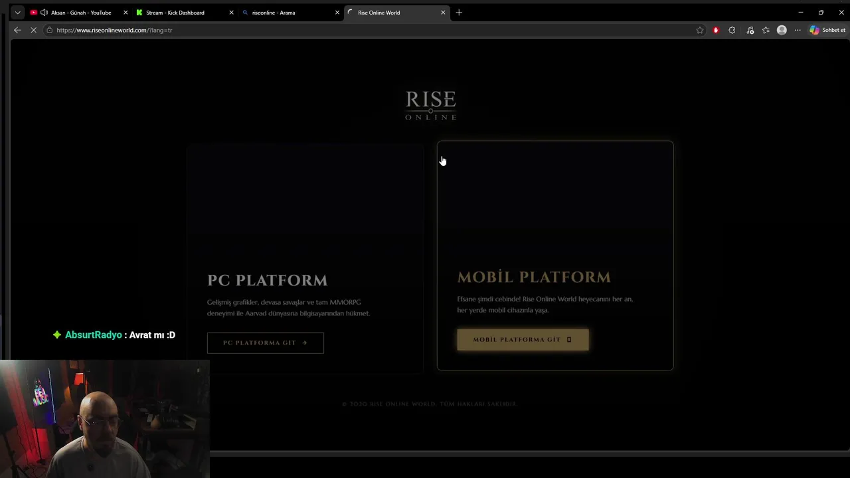Close the Rise Online World tab
This screenshot has height=478, width=850.
click(x=443, y=13)
